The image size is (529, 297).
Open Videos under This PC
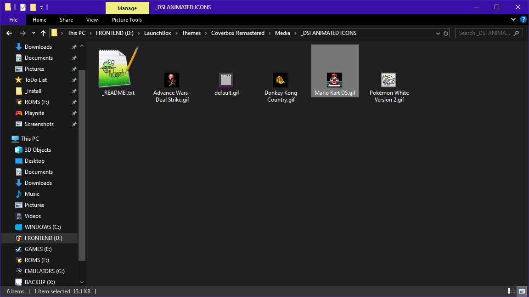tap(33, 216)
